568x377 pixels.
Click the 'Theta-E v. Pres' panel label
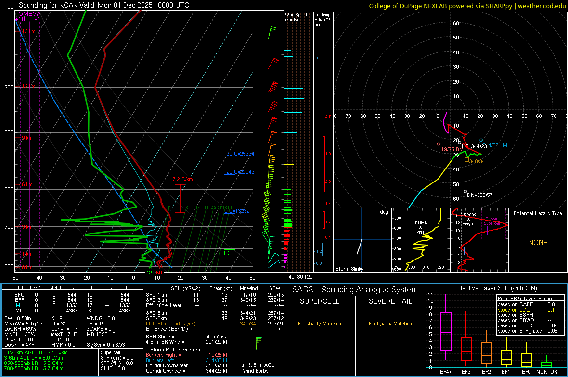pyautogui.click(x=420, y=227)
